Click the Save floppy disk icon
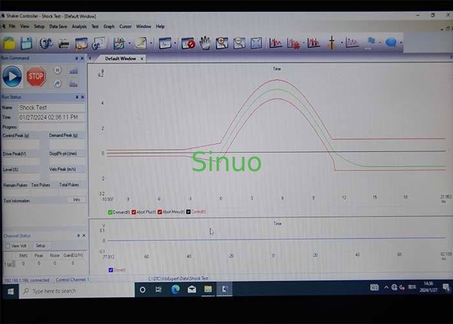453x324 pixels. [27, 43]
